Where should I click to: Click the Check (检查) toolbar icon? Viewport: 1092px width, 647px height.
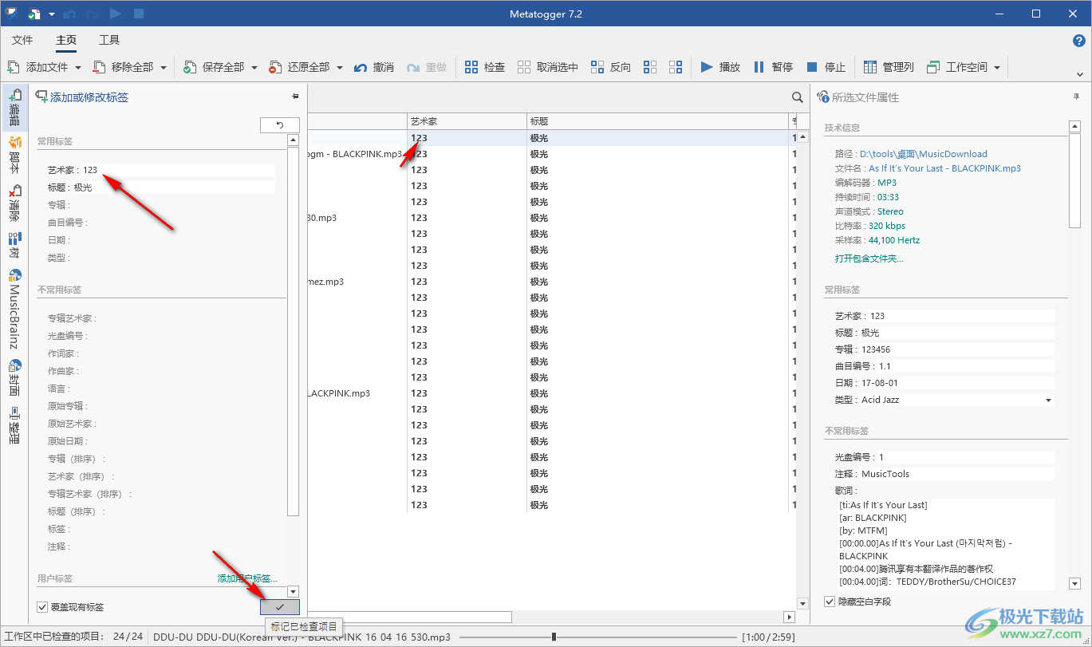click(x=471, y=67)
